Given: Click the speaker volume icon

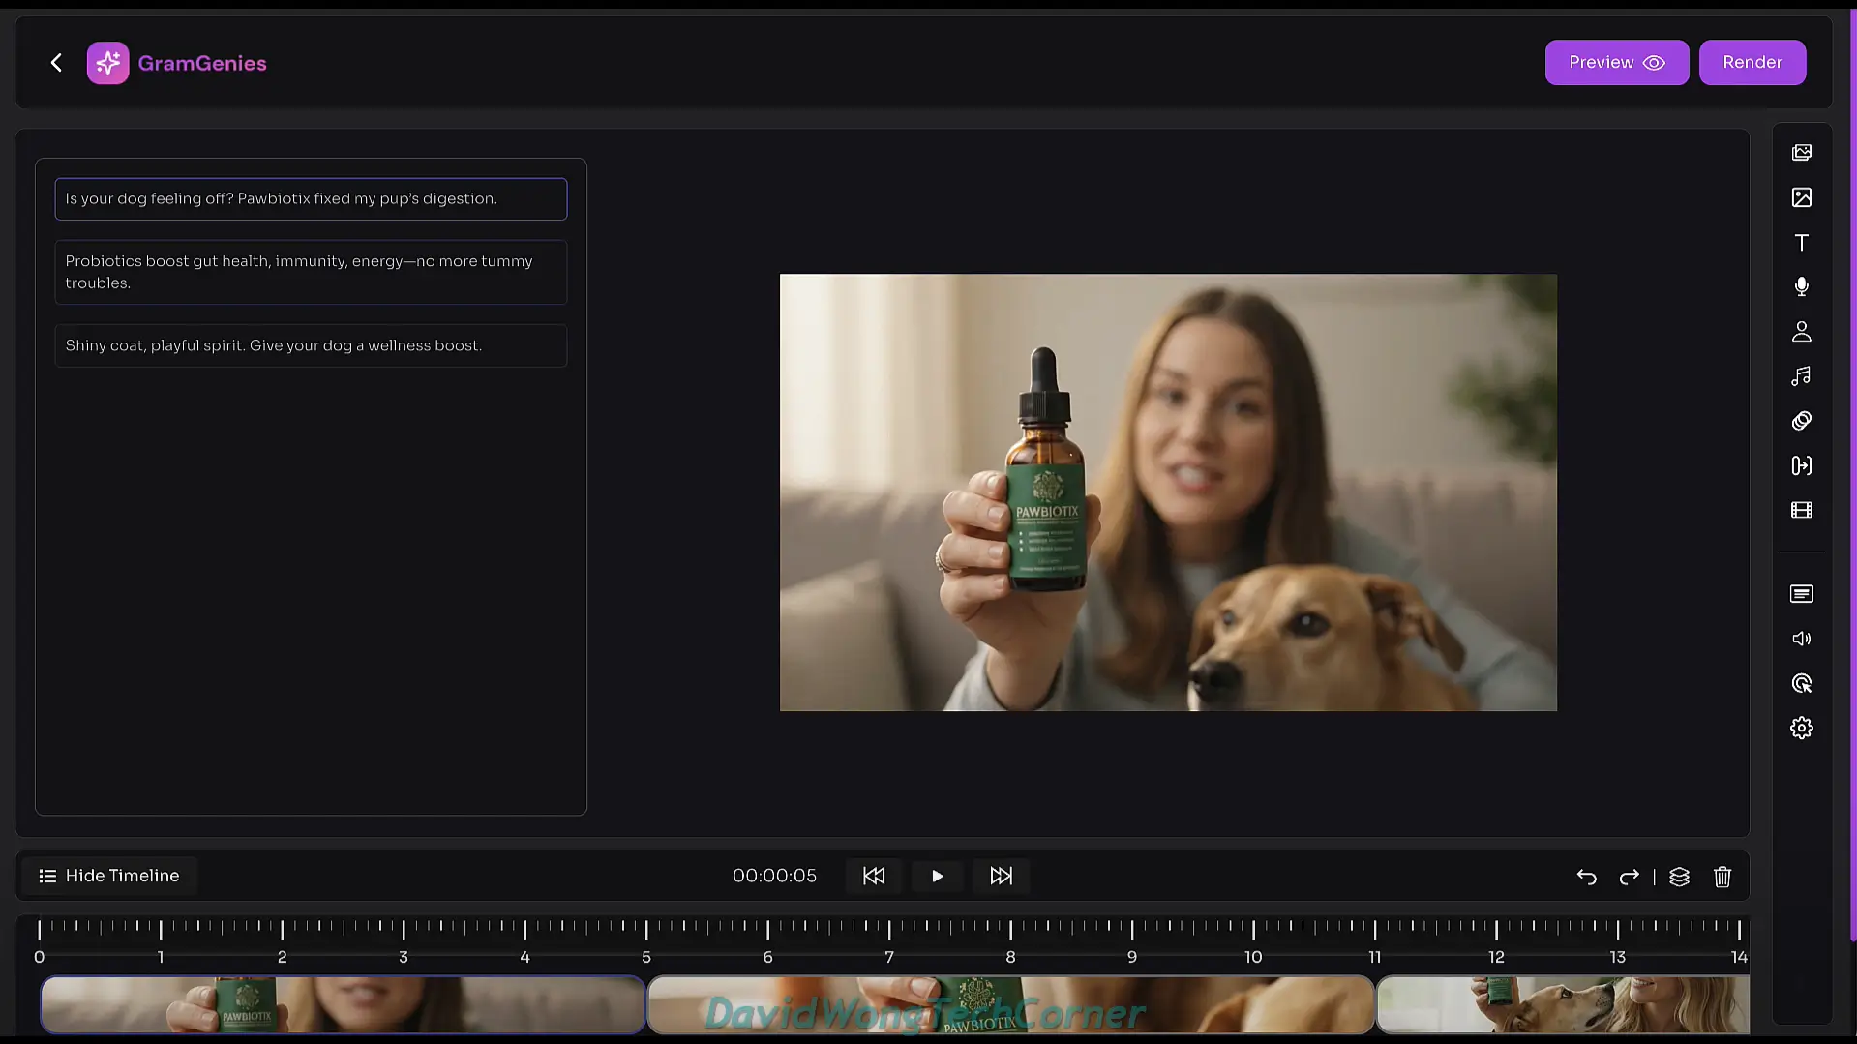Looking at the screenshot, I should click(1801, 639).
